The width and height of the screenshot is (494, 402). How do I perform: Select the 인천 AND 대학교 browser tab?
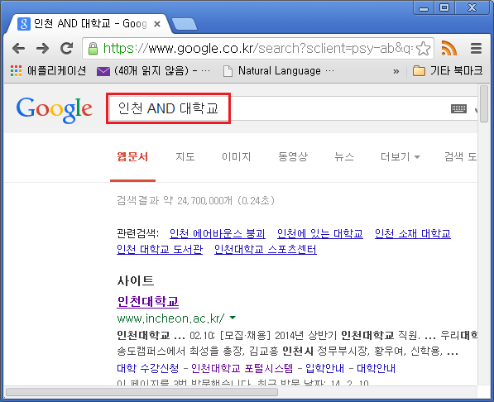89,24
